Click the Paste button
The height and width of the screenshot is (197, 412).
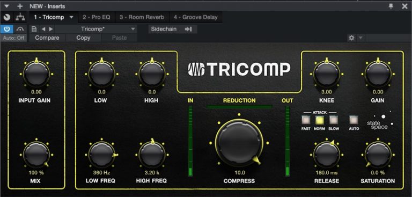[119, 38]
